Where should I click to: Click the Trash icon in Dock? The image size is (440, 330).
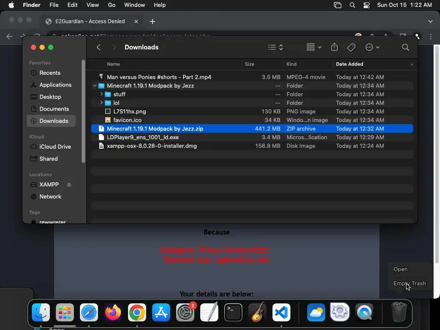[x=399, y=312]
